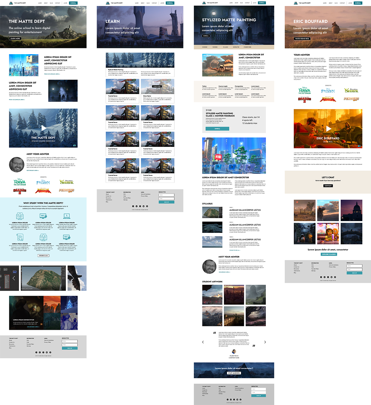This screenshot has height=405, width=371.
Task: Click the Instagram icon in the footer
Action: [x=43, y=352]
